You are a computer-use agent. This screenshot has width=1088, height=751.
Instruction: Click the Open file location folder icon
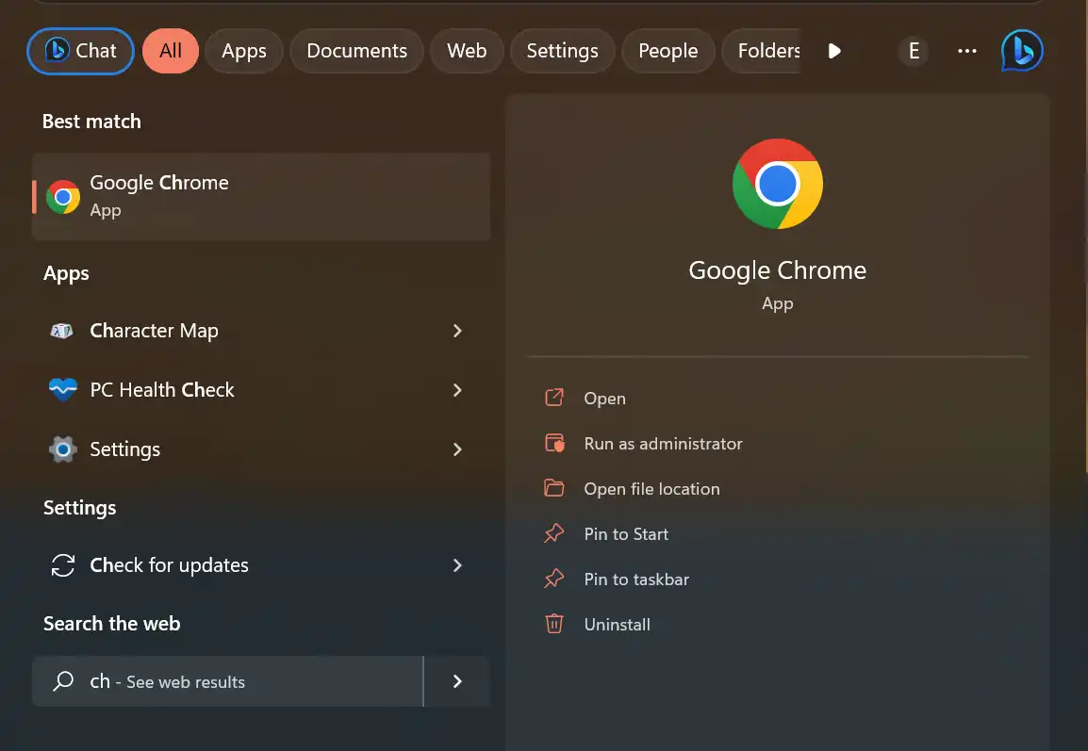tap(554, 488)
